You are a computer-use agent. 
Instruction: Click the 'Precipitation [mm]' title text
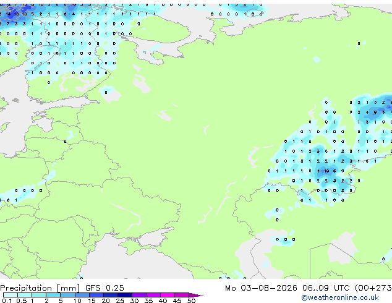tap(40, 288)
